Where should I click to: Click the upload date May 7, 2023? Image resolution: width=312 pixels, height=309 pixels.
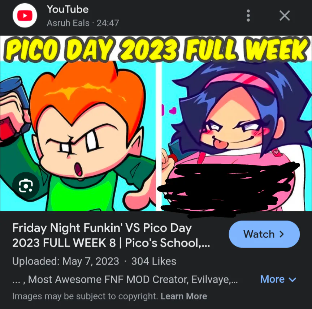pyautogui.click(x=91, y=261)
